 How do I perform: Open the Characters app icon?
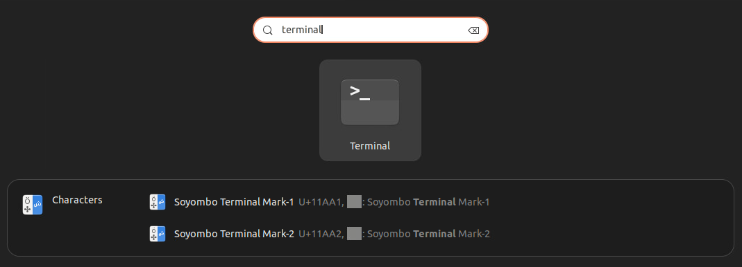[33, 205]
